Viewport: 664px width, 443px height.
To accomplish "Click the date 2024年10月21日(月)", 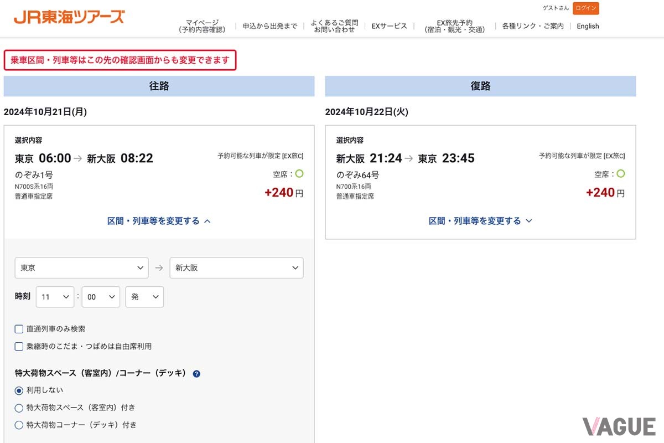I will (x=45, y=112).
